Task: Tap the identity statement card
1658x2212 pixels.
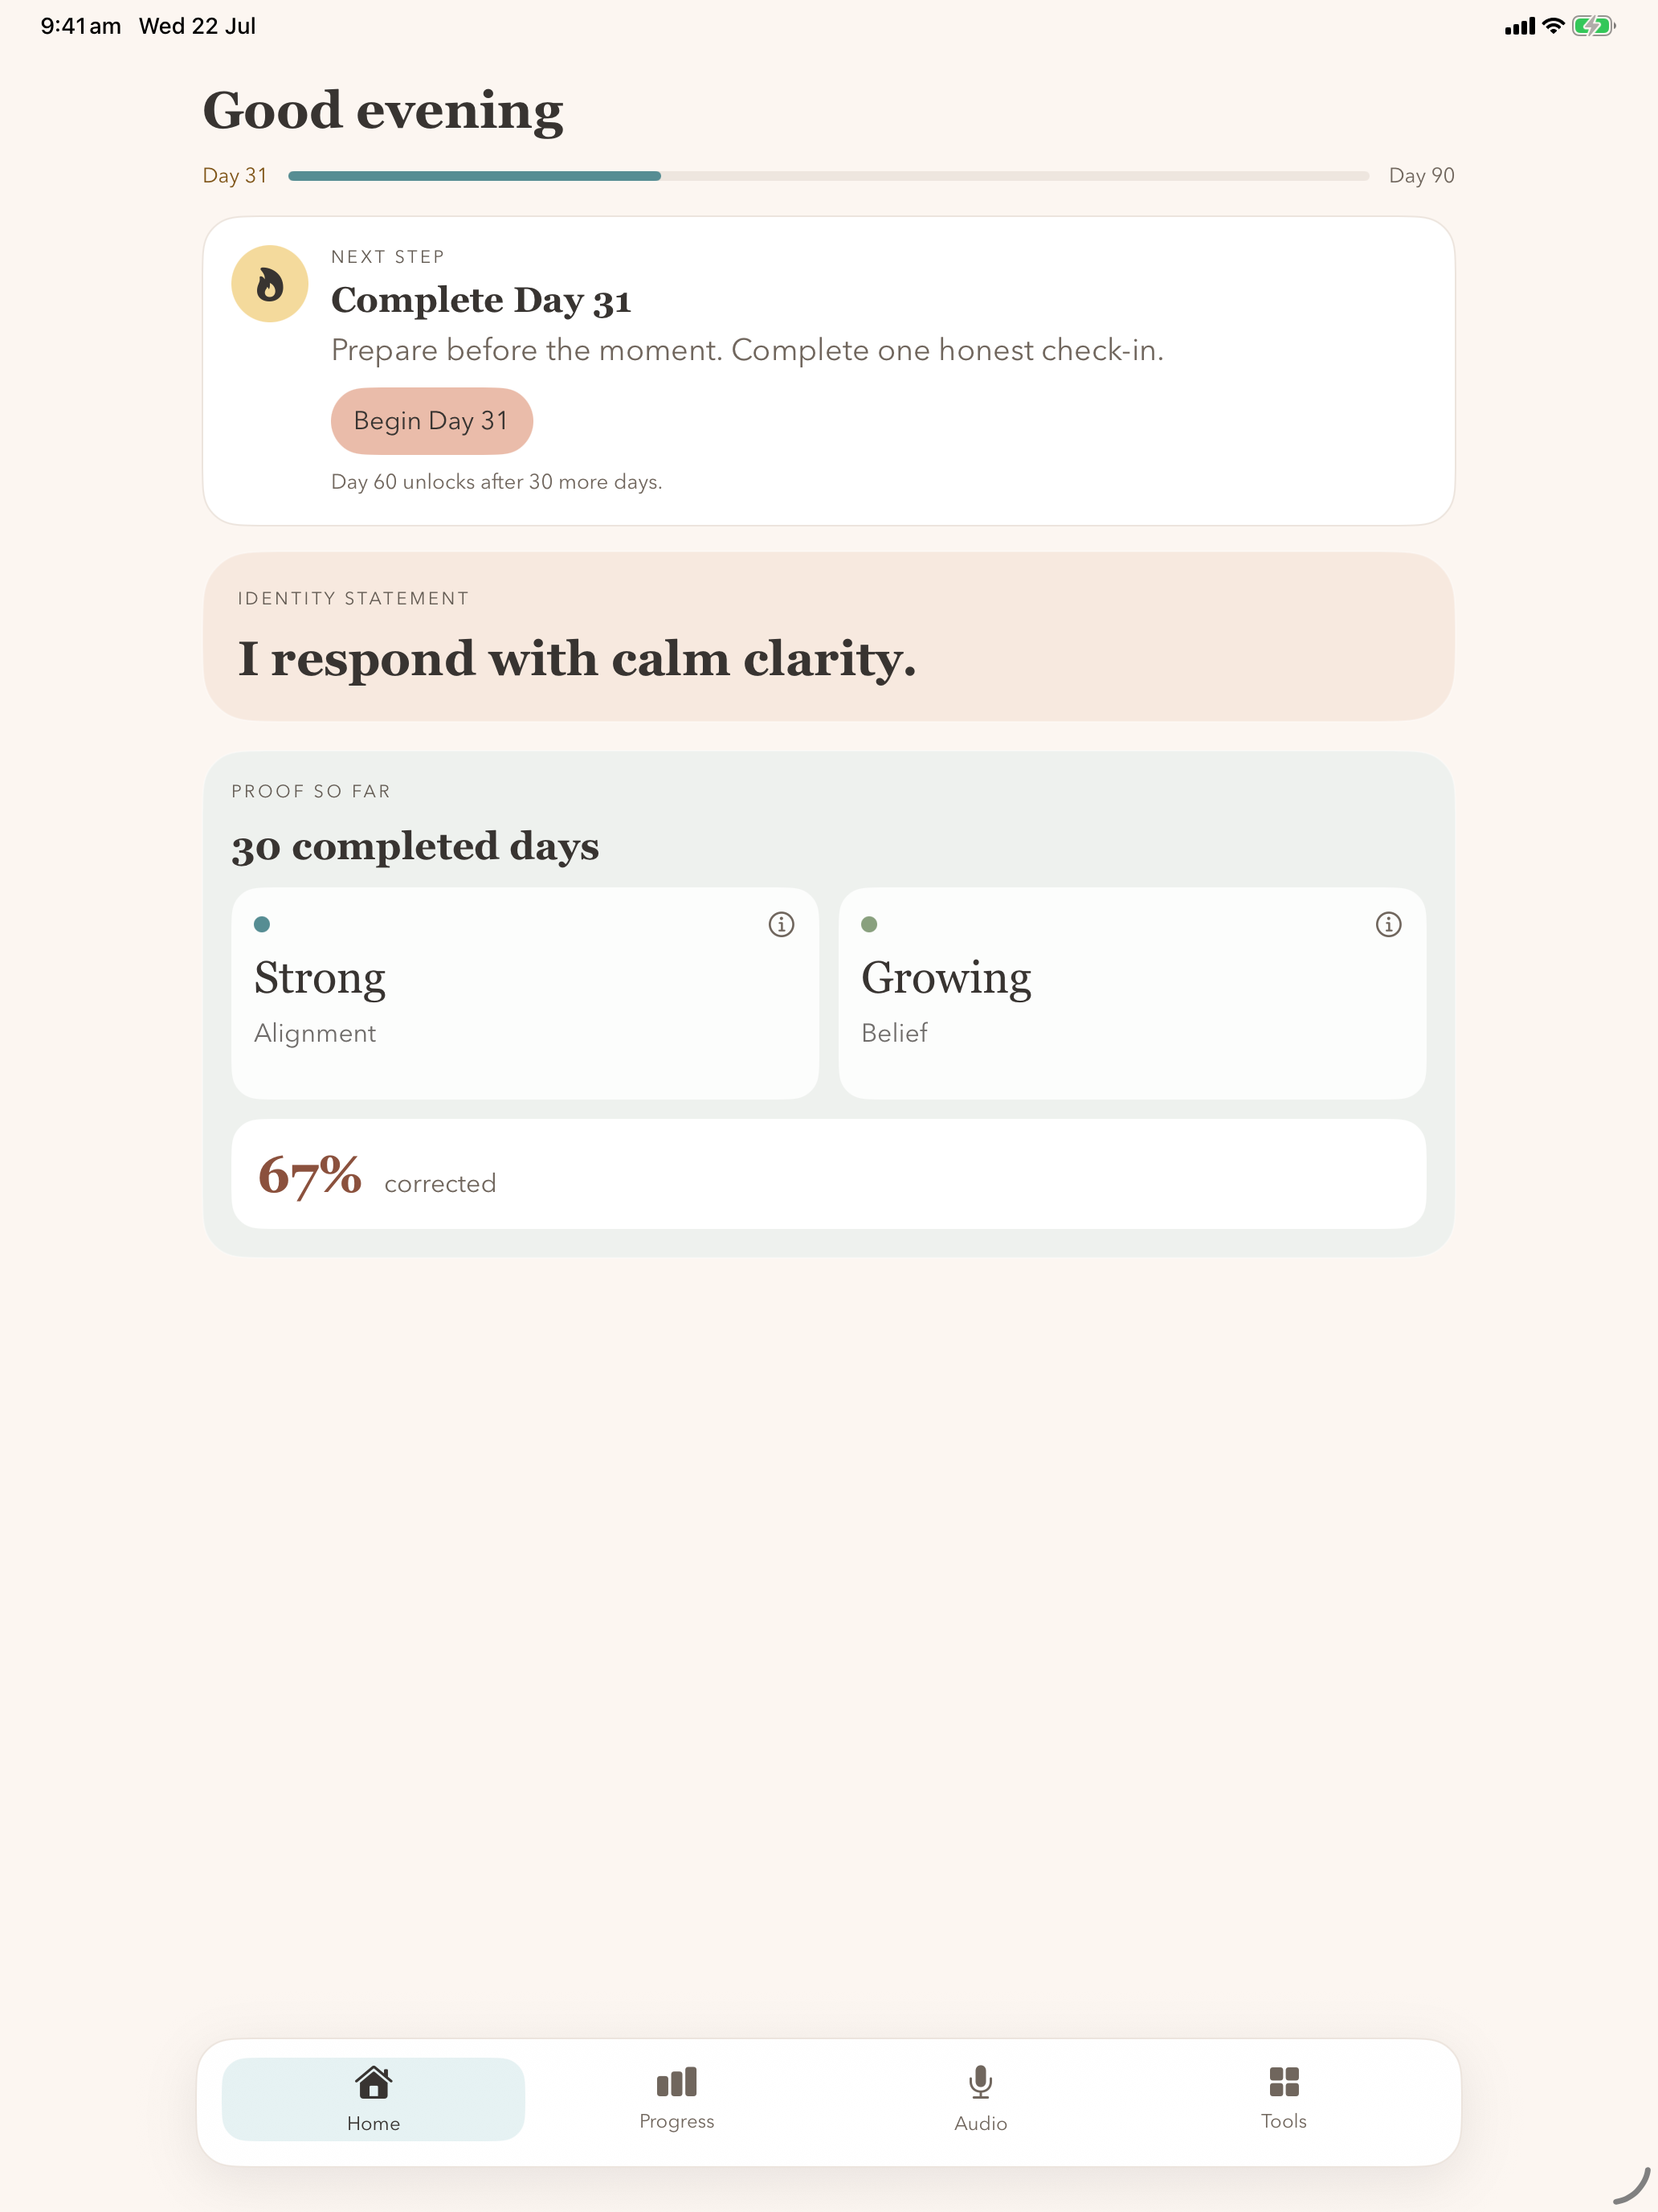Action: point(828,637)
